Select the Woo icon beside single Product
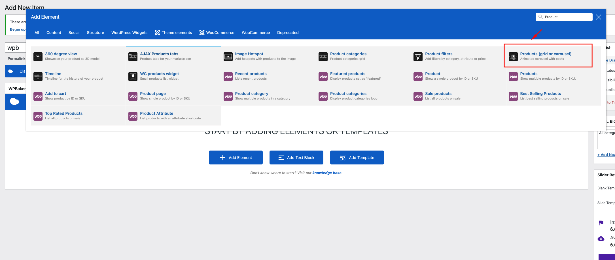This screenshot has width=615, height=260. (x=418, y=76)
